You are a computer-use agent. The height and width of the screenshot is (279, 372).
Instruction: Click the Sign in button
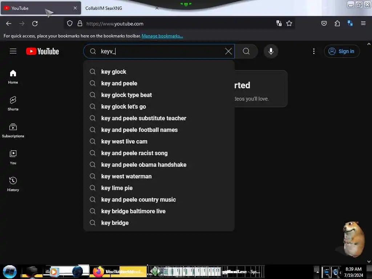pos(342,51)
